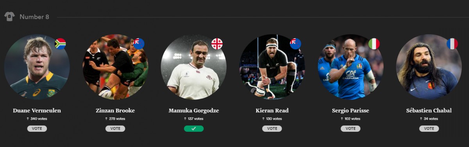Viewport: 469px width, 147px height.
Task: Click the Number 8 jersey icon
Action: coord(9,17)
